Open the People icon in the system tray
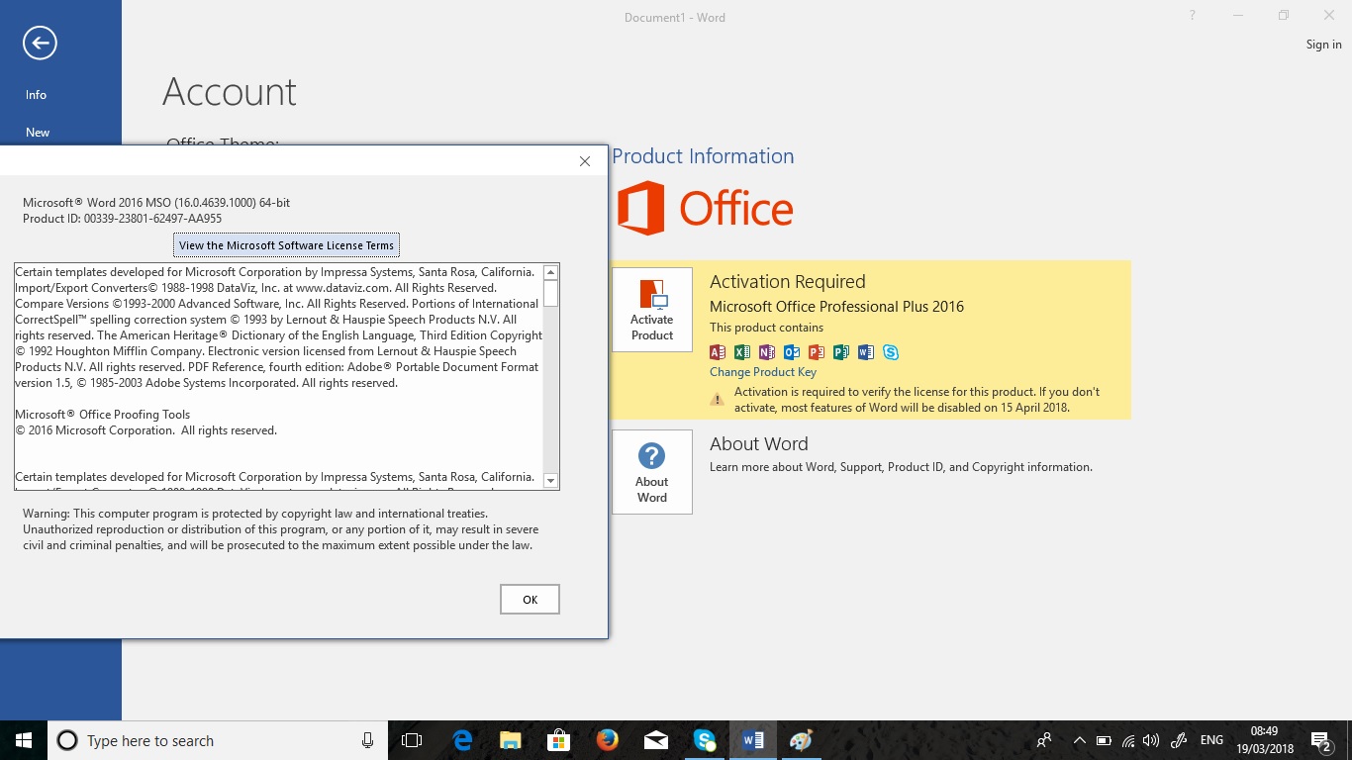1352x760 pixels. coord(1044,740)
